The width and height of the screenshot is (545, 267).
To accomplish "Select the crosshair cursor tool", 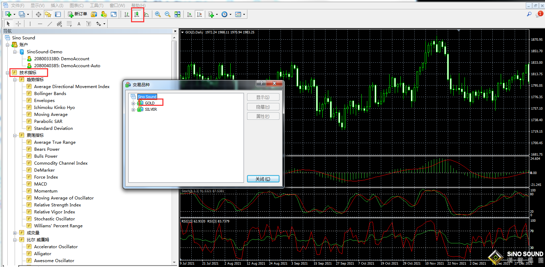I will 18,24.
